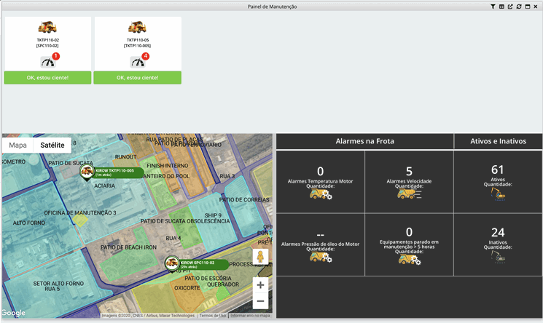
Task: Click alert gauge icon on TKTP110-02 card
Action: 47,62
